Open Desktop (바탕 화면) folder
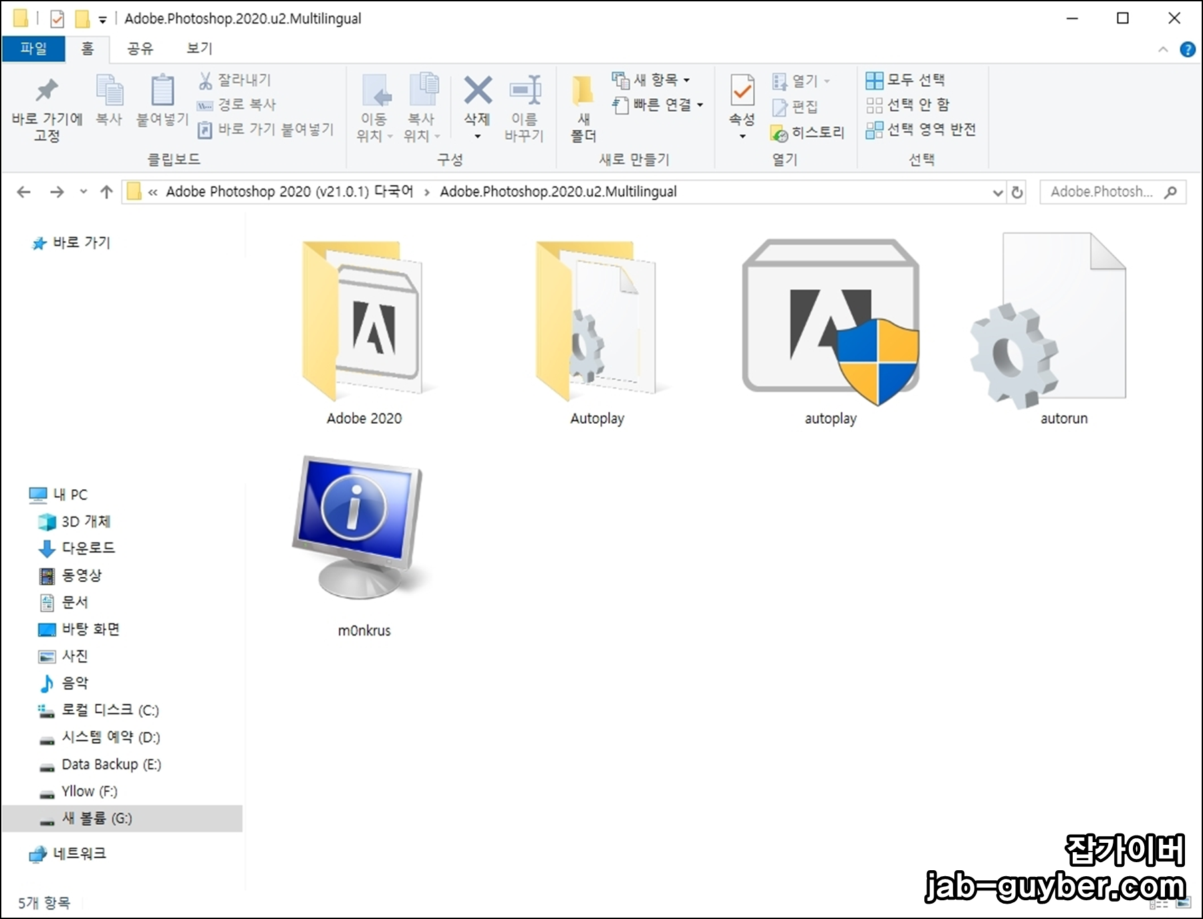The height and width of the screenshot is (919, 1203). [79, 629]
